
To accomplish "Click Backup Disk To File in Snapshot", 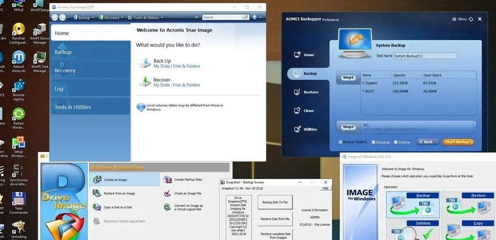I will 275,202.
